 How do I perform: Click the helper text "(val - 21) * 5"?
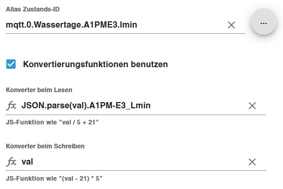pyautogui.click(x=54, y=179)
